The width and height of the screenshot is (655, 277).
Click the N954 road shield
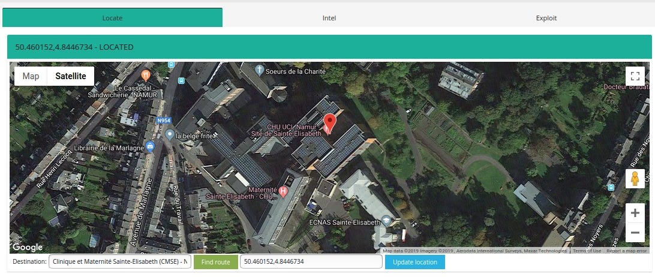point(164,121)
